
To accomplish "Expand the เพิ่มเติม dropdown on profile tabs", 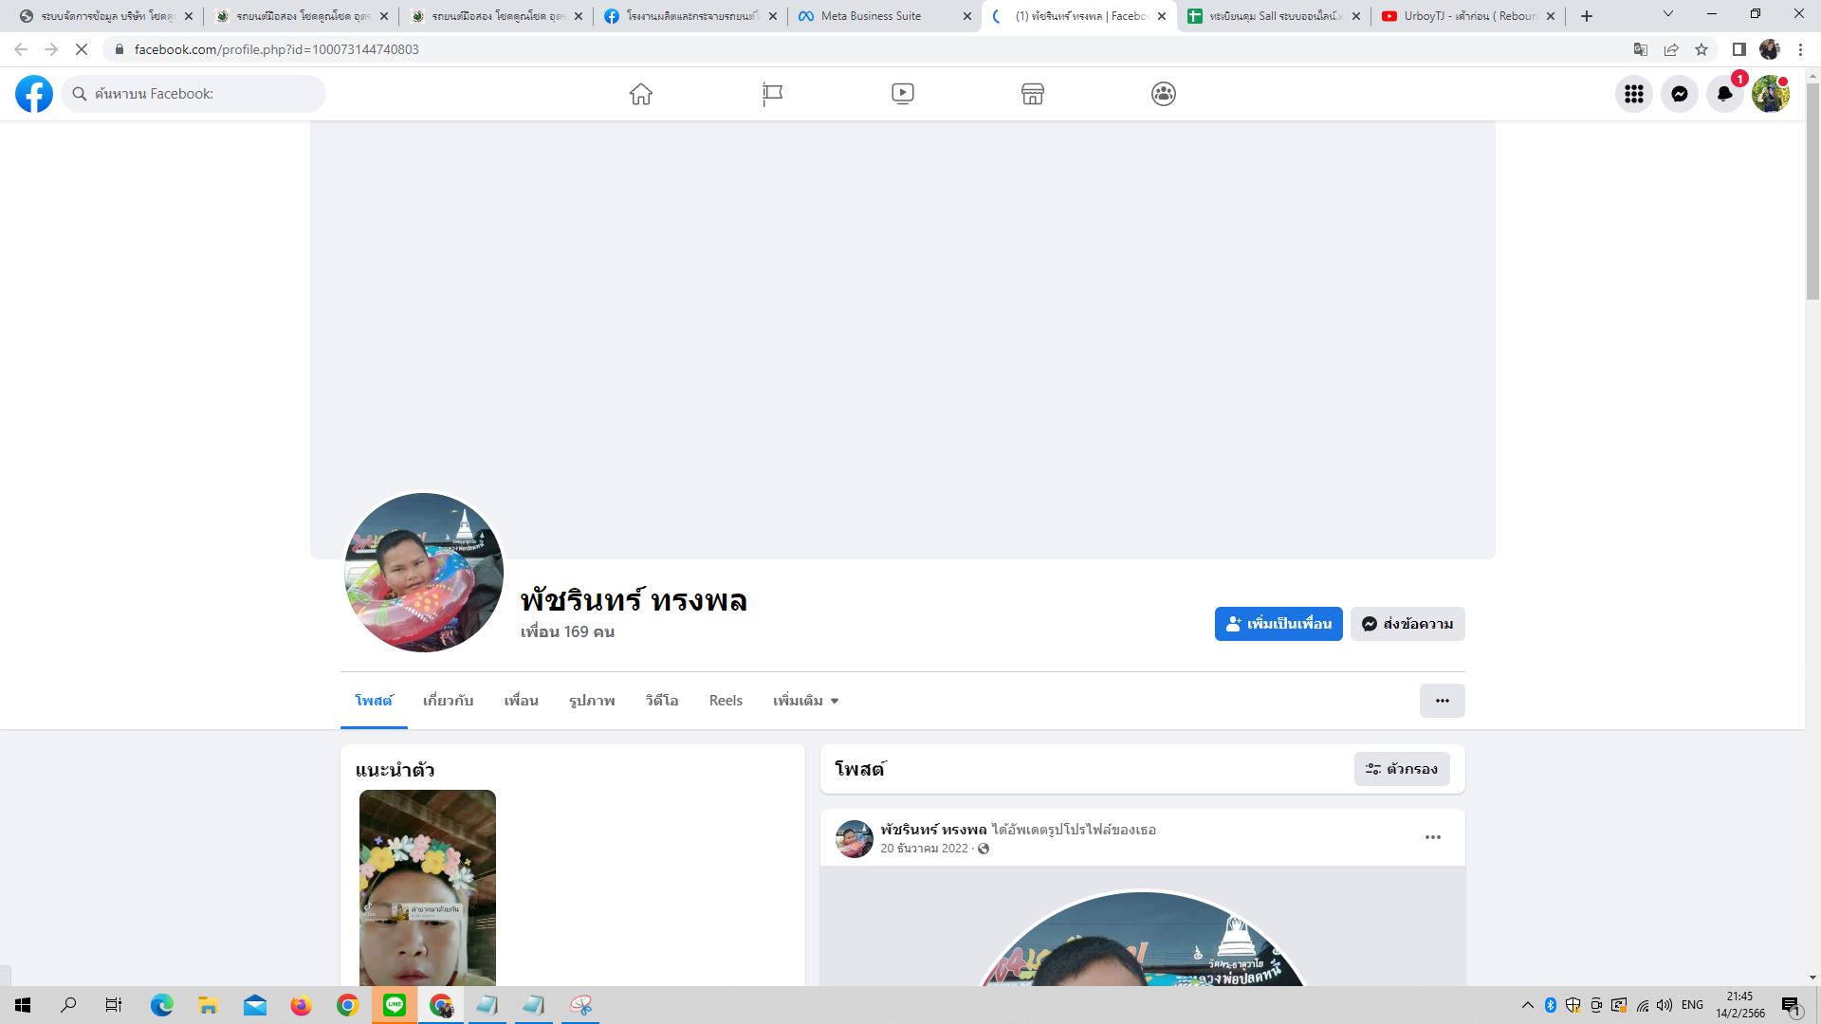I will tap(805, 701).
